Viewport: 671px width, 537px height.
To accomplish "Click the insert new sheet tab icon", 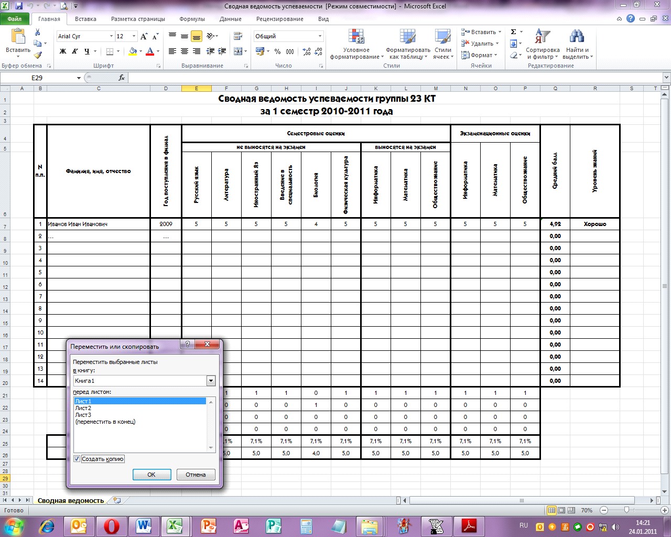I will click(116, 501).
